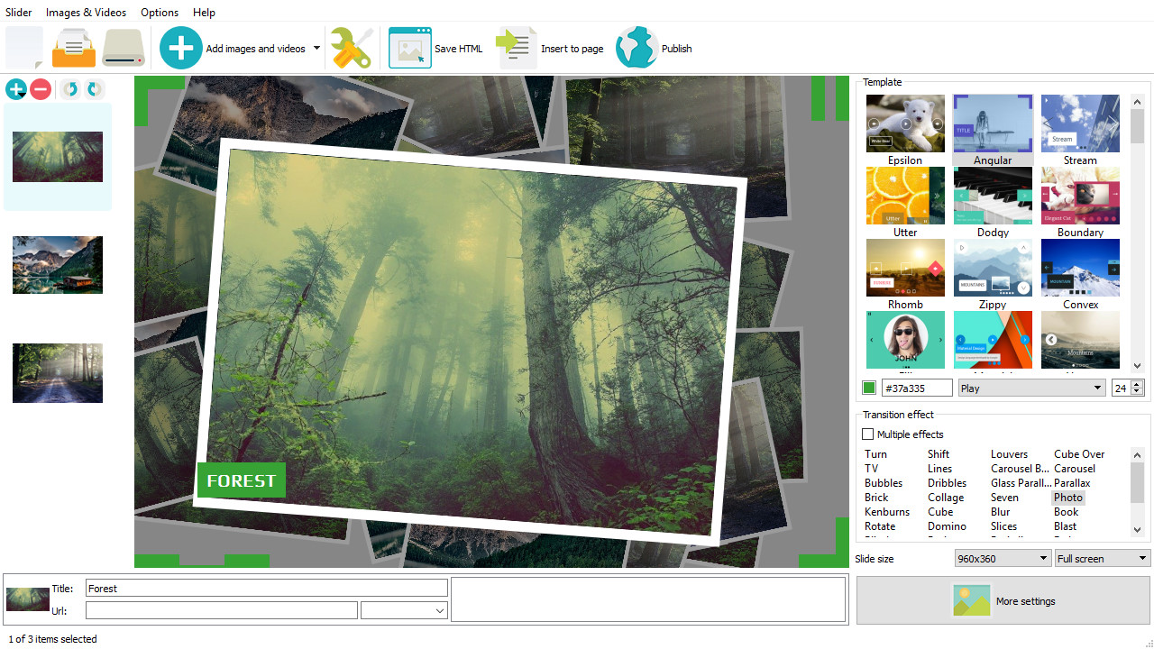Viewport: 1154px width, 649px height.
Task: Click the Save HTML button
Action: point(436,49)
